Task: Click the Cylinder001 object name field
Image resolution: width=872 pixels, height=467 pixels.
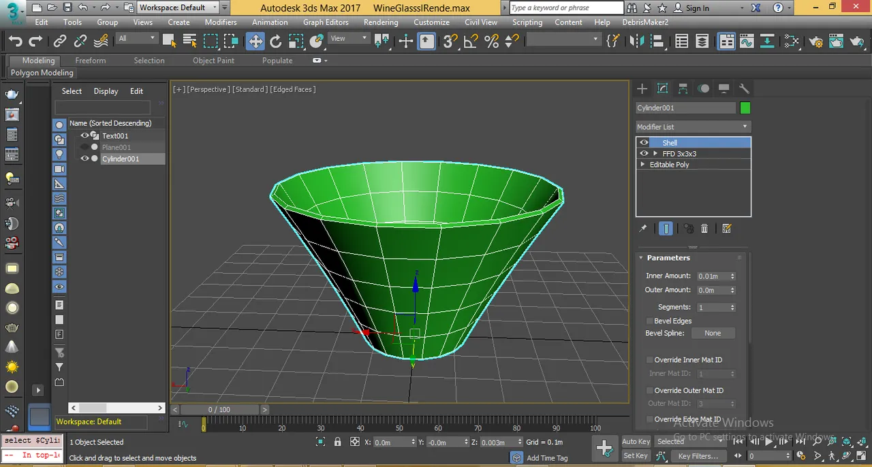Action: (685, 108)
